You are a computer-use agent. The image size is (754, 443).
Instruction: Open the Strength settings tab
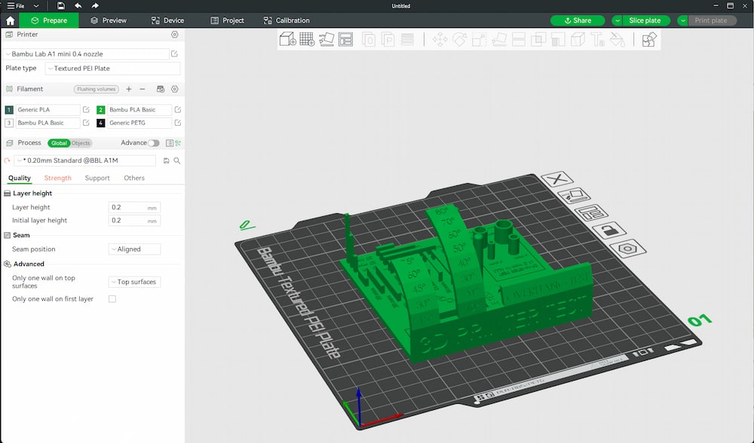pyautogui.click(x=58, y=178)
